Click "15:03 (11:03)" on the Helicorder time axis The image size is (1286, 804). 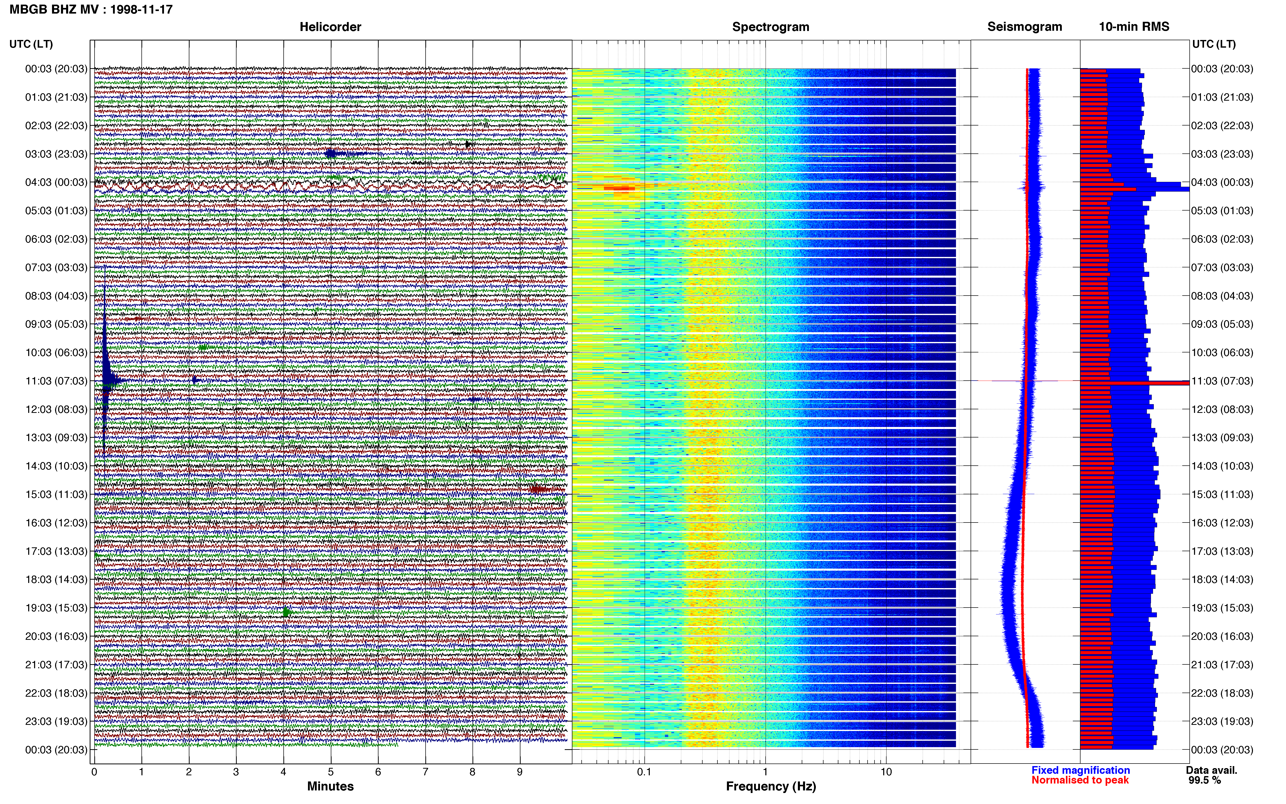point(56,495)
